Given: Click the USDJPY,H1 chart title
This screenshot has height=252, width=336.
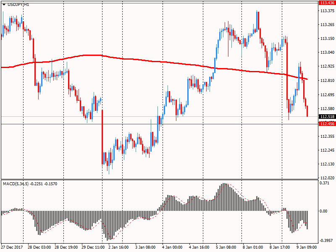Looking at the screenshot, I should (18, 5).
